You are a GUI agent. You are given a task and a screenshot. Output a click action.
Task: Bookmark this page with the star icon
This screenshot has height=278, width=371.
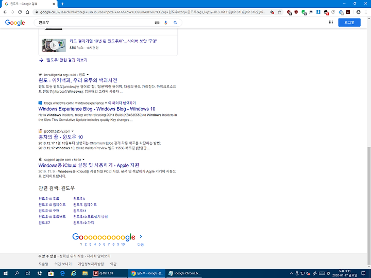(279, 12)
